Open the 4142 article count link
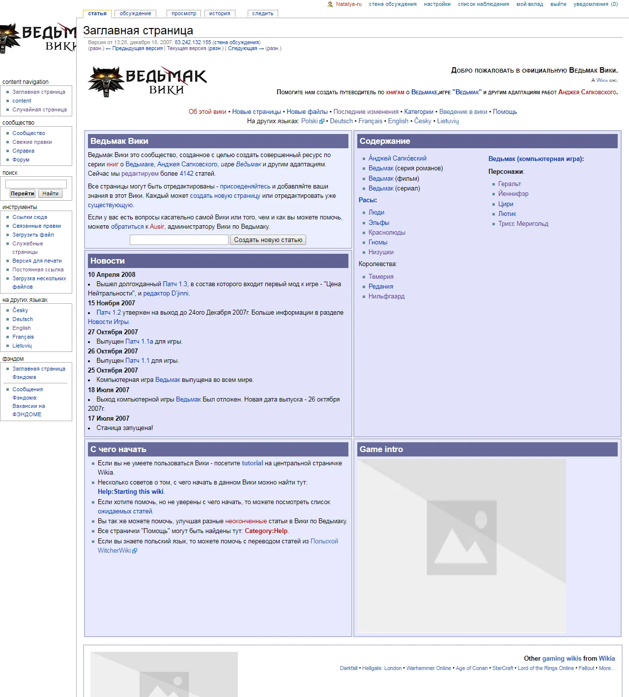Screen dimensions: 629x697 [x=187, y=174]
